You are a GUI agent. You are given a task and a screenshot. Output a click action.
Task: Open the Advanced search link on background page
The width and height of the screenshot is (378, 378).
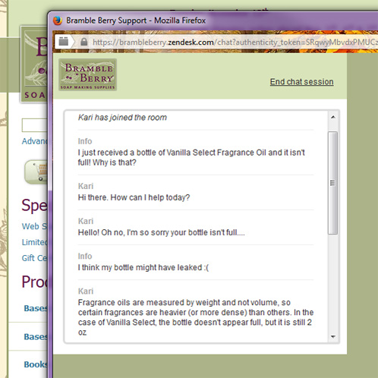point(35,141)
